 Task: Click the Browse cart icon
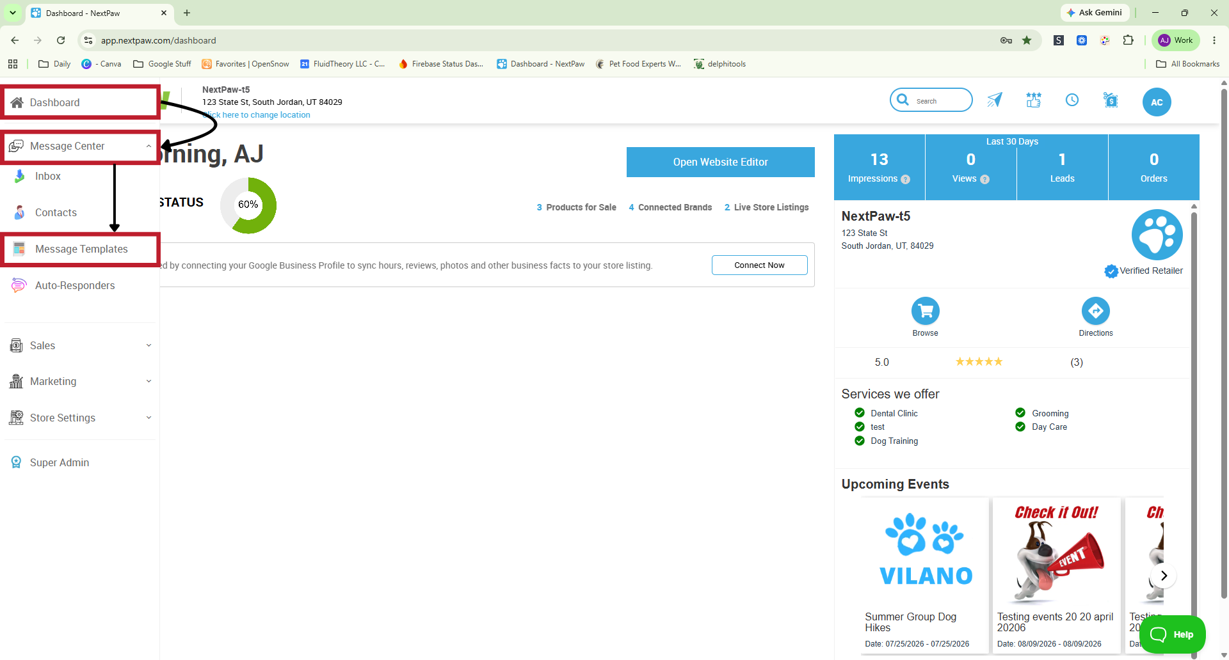(x=926, y=311)
